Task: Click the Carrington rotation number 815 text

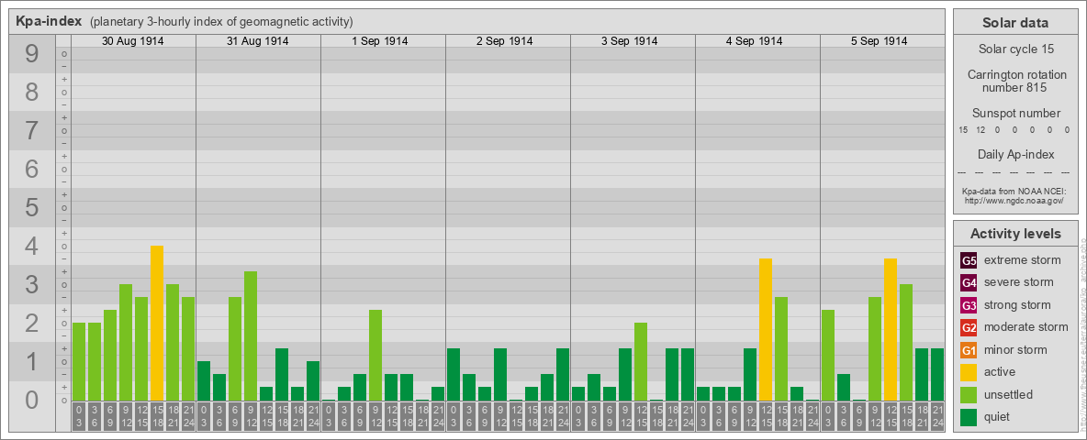Action: (1015, 81)
